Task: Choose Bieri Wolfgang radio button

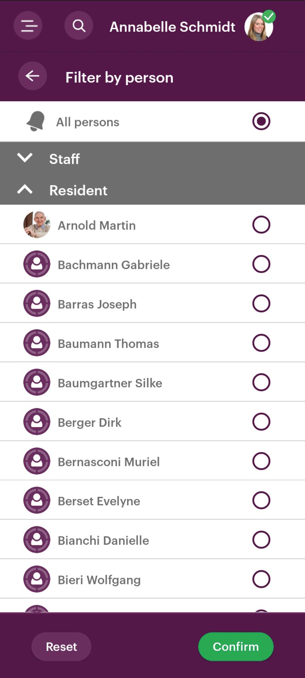Action: (261, 579)
